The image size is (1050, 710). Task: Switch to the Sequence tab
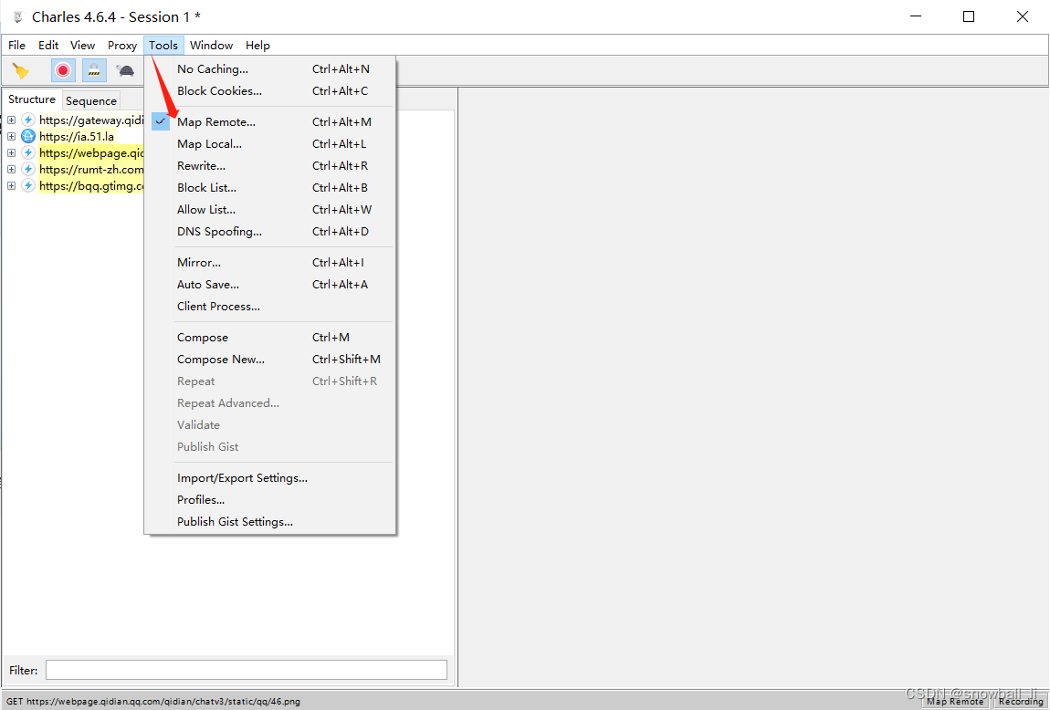point(91,101)
